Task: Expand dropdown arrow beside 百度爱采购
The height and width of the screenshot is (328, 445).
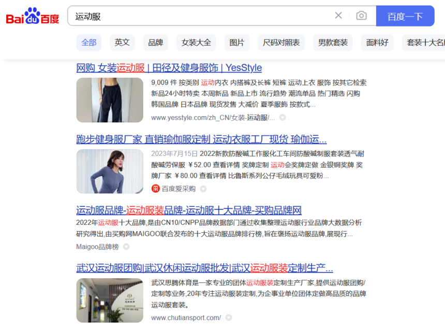Action: click(x=203, y=189)
